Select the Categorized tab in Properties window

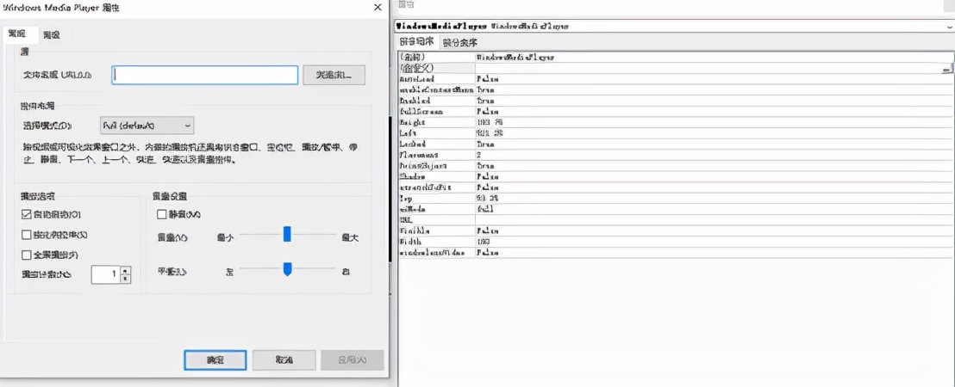[460, 42]
